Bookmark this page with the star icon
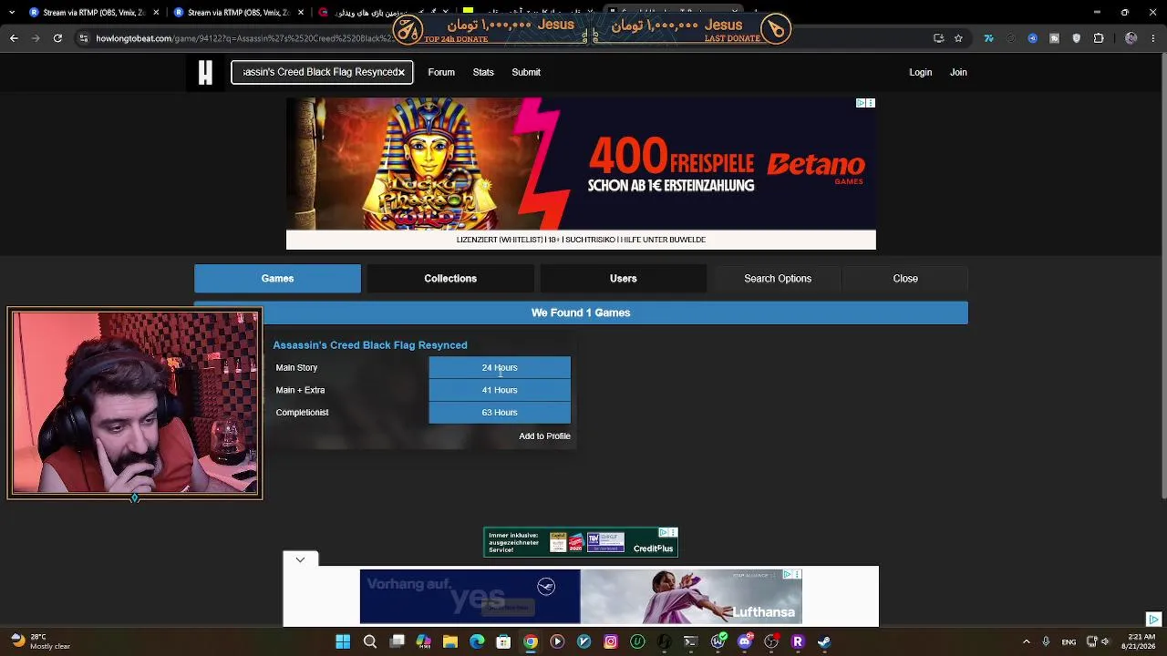 click(x=958, y=38)
